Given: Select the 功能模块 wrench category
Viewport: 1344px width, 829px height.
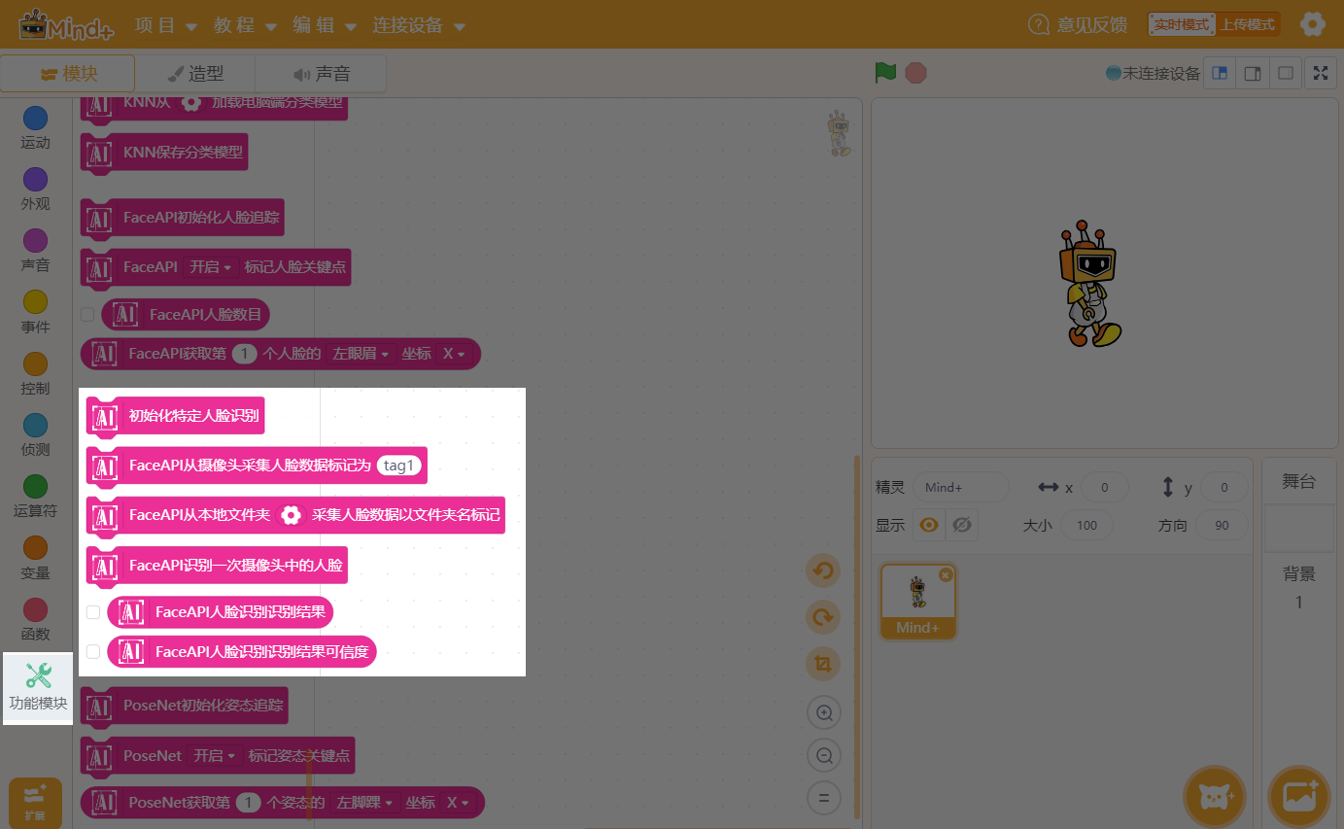Looking at the screenshot, I should (38, 688).
